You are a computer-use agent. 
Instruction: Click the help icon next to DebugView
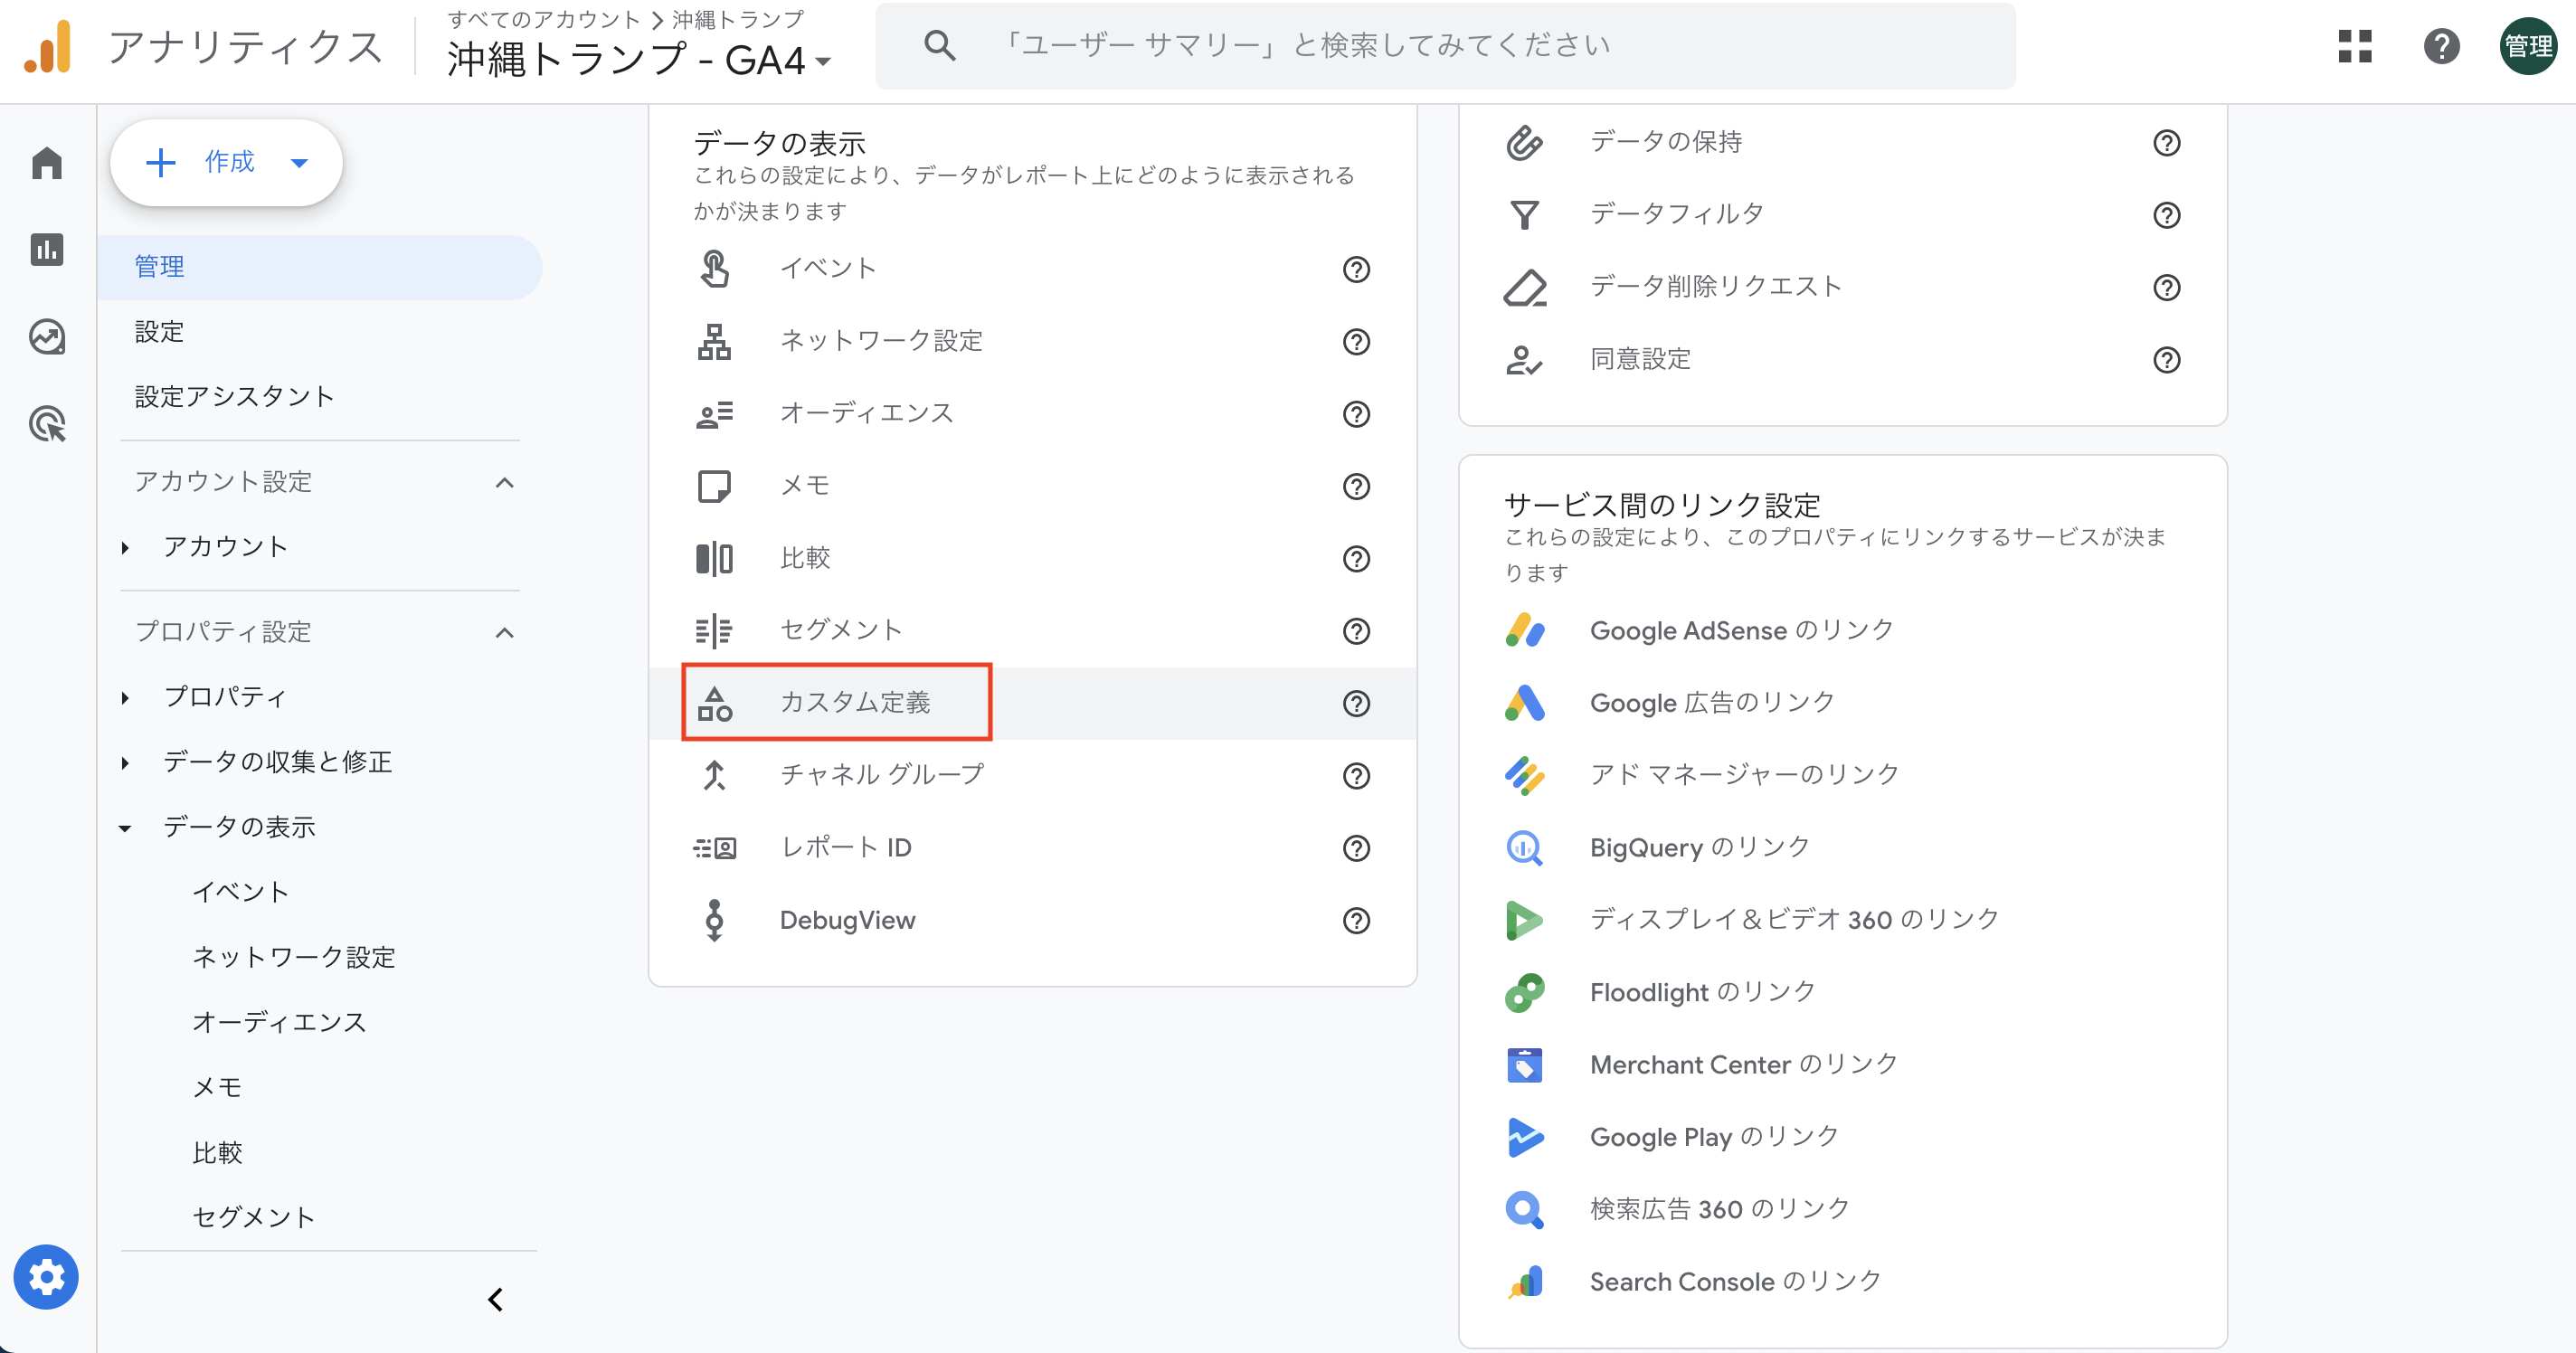1356,920
